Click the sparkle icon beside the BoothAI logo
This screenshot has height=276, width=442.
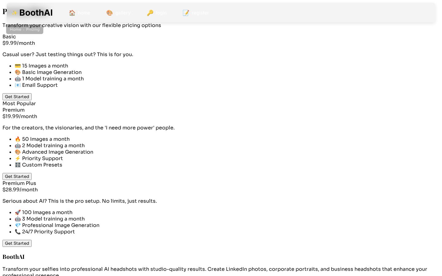(x=14, y=13)
